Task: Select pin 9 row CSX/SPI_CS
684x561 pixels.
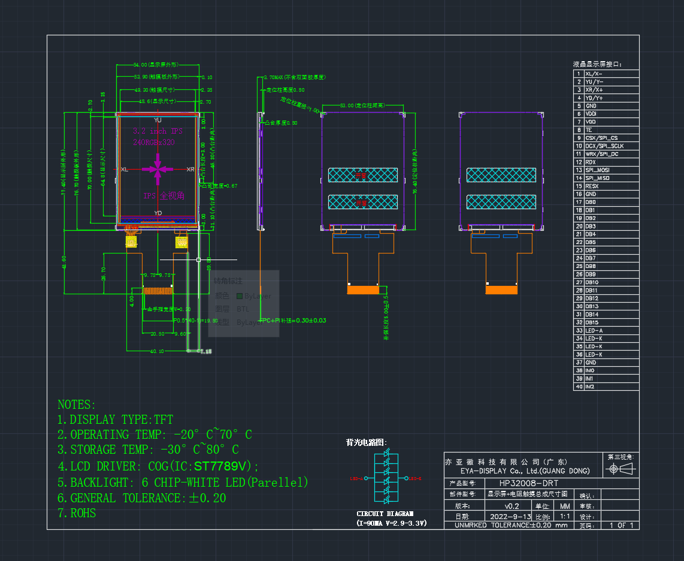Action: click(606, 138)
